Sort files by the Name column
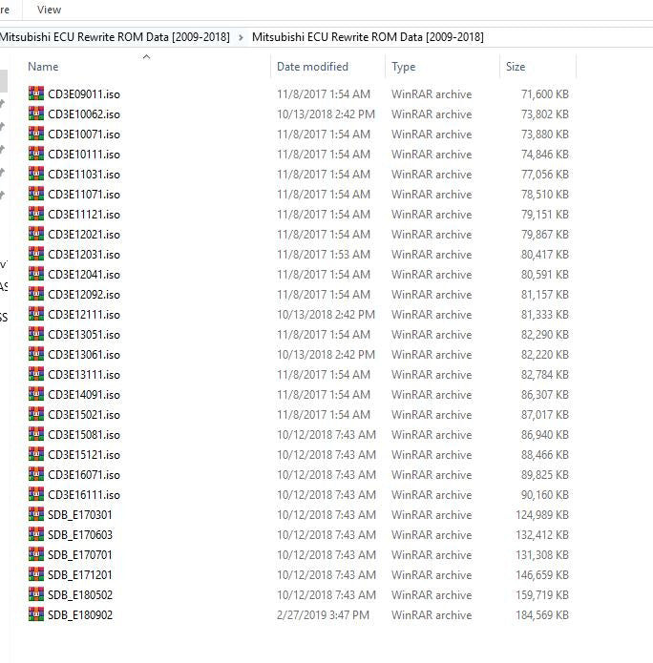Screen dimensions: 653x663 (43, 67)
